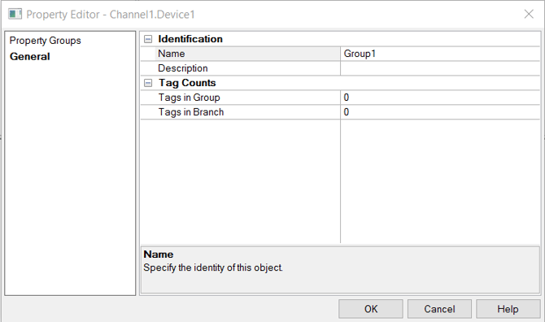
Task: Click the empty Description value field
Action: (440, 68)
